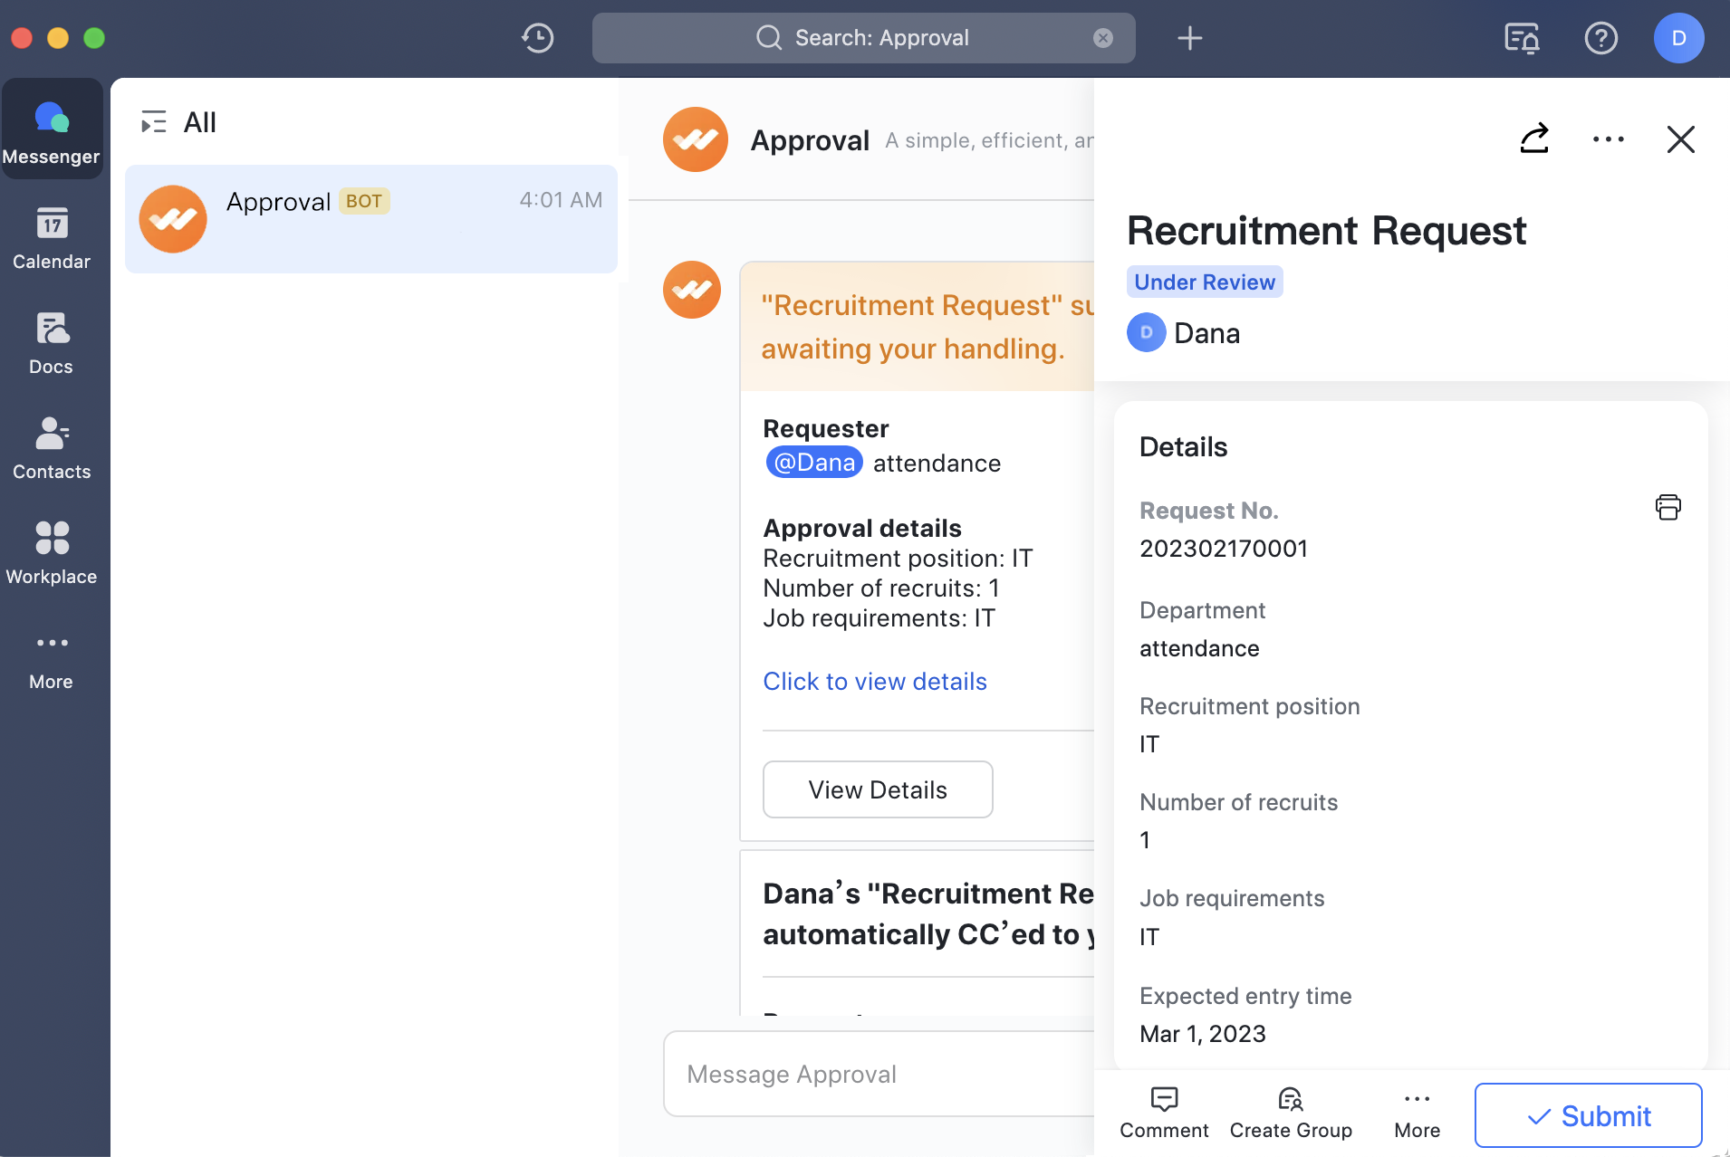The width and height of the screenshot is (1730, 1157).
Task: Expand More in the bottom action bar
Action: 1415,1112
